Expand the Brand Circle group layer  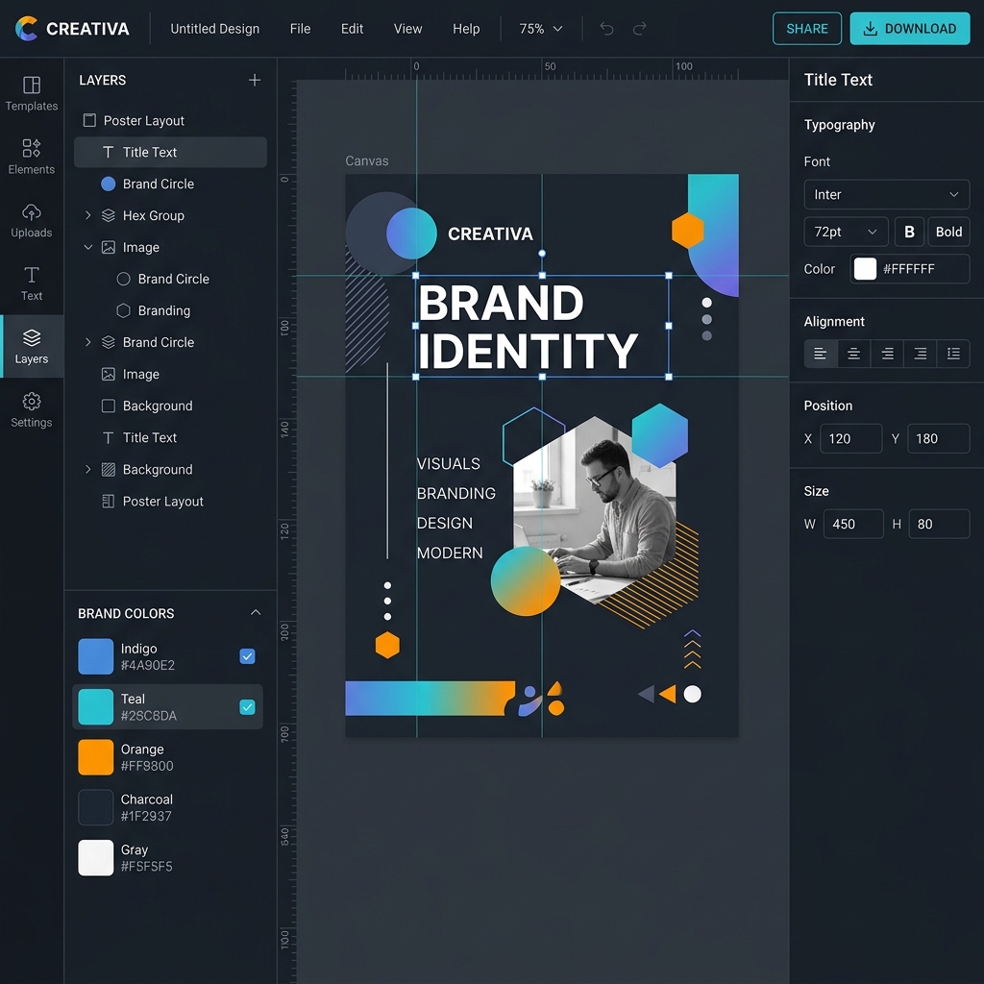tap(87, 342)
